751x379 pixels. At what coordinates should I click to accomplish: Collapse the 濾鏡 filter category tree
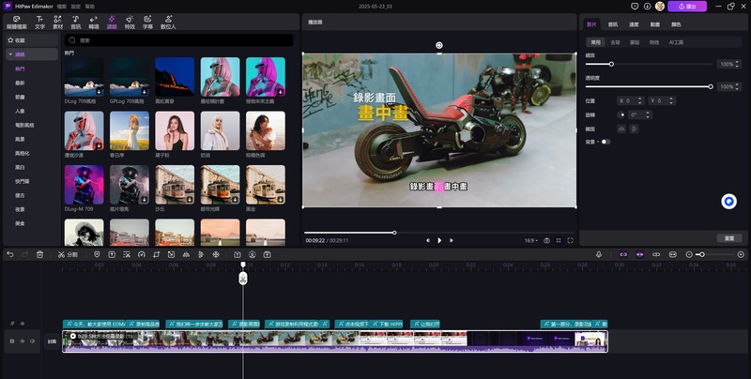pos(10,54)
